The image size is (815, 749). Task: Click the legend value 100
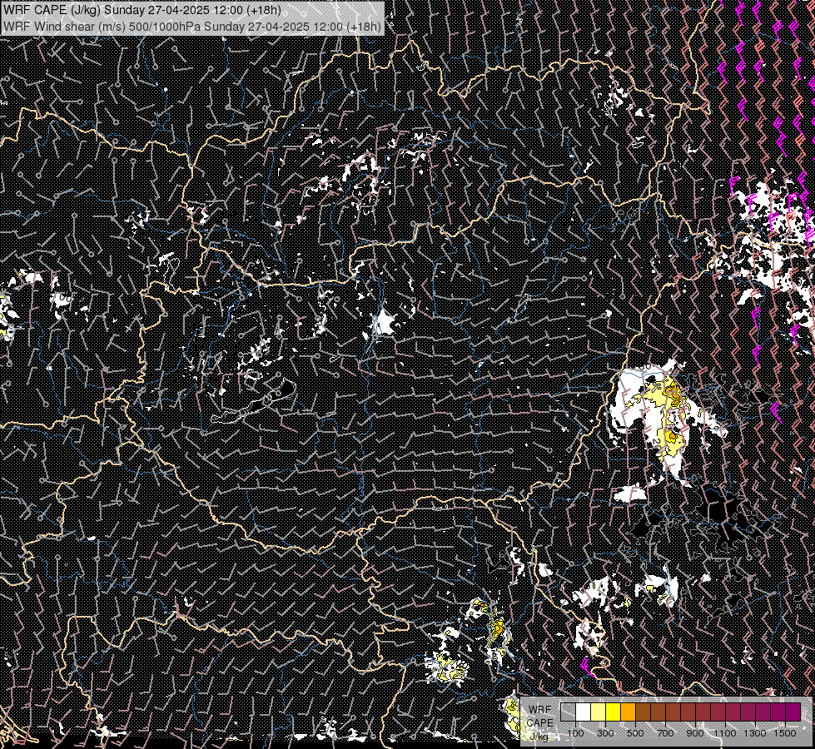click(x=575, y=733)
